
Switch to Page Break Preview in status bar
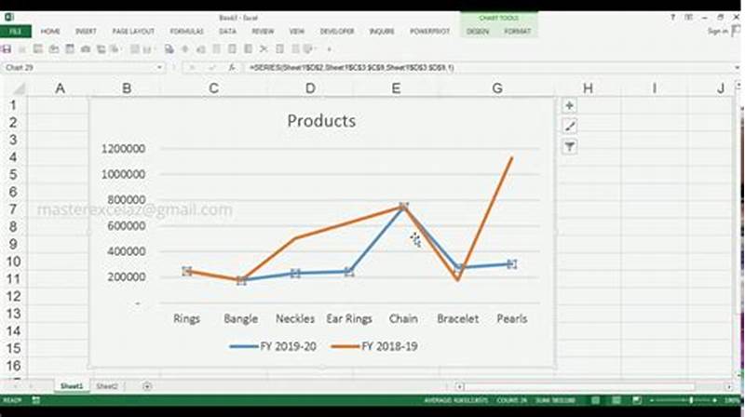(x=637, y=400)
